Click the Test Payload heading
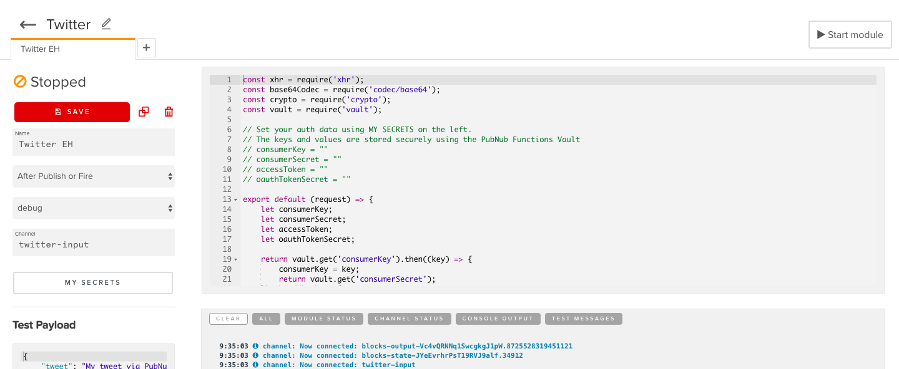899x369 pixels. pos(44,325)
